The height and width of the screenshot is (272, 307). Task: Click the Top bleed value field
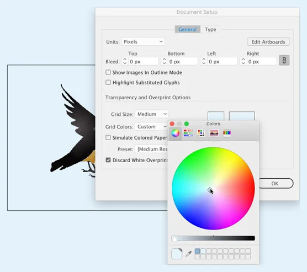(143, 62)
